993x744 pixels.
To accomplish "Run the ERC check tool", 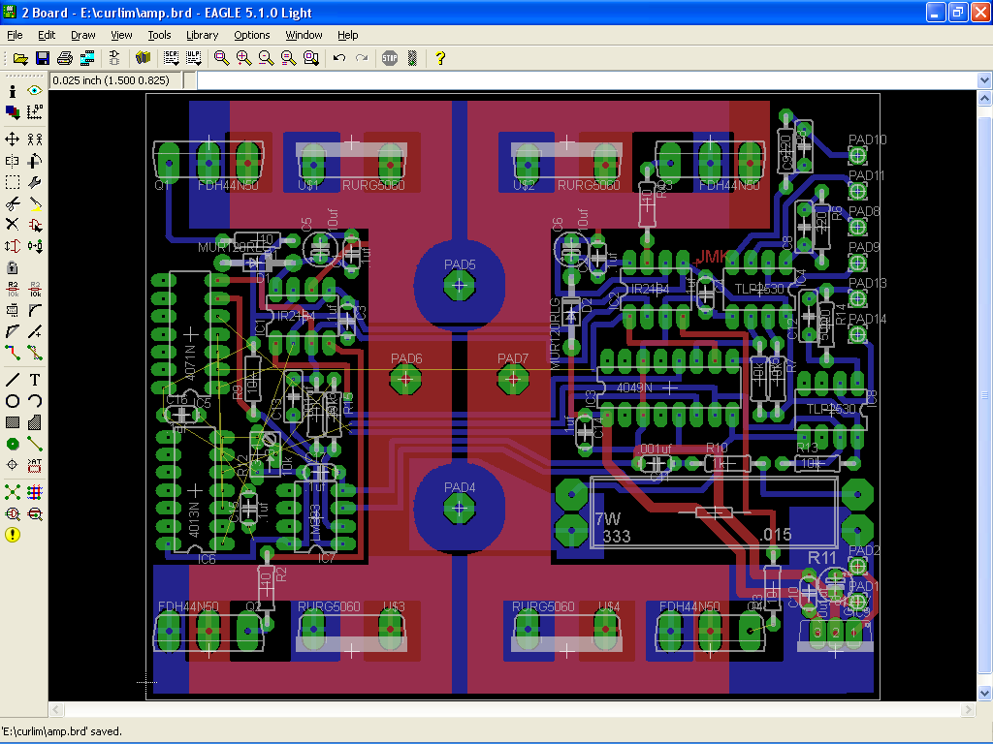I will click(x=12, y=513).
